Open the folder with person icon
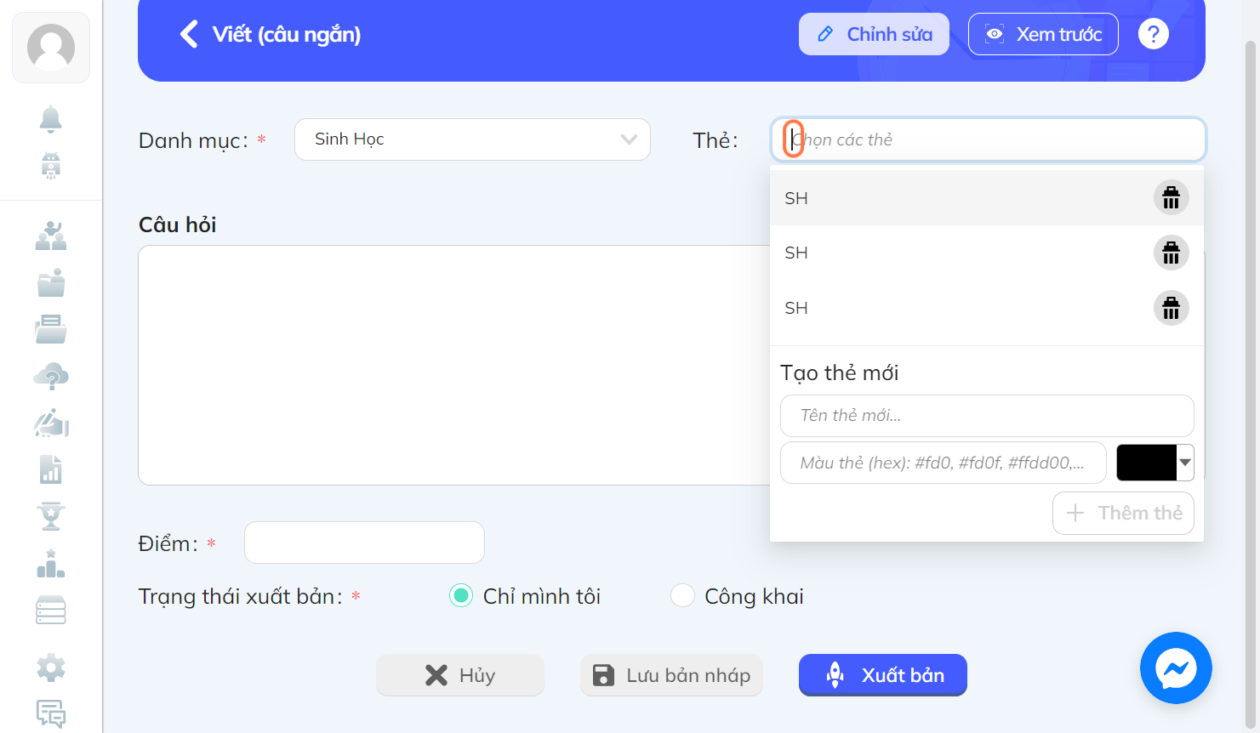Screen dimensions: 1260x733 (51, 282)
